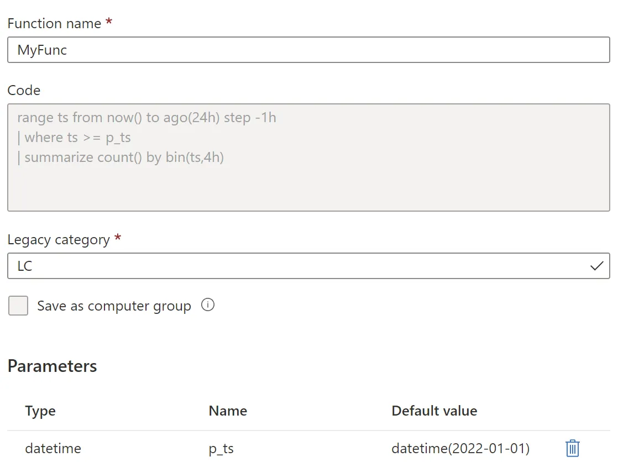Delete the p_ts parameter with the trash icon
Image resolution: width=618 pixels, height=462 pixels.
click(573, 448)
